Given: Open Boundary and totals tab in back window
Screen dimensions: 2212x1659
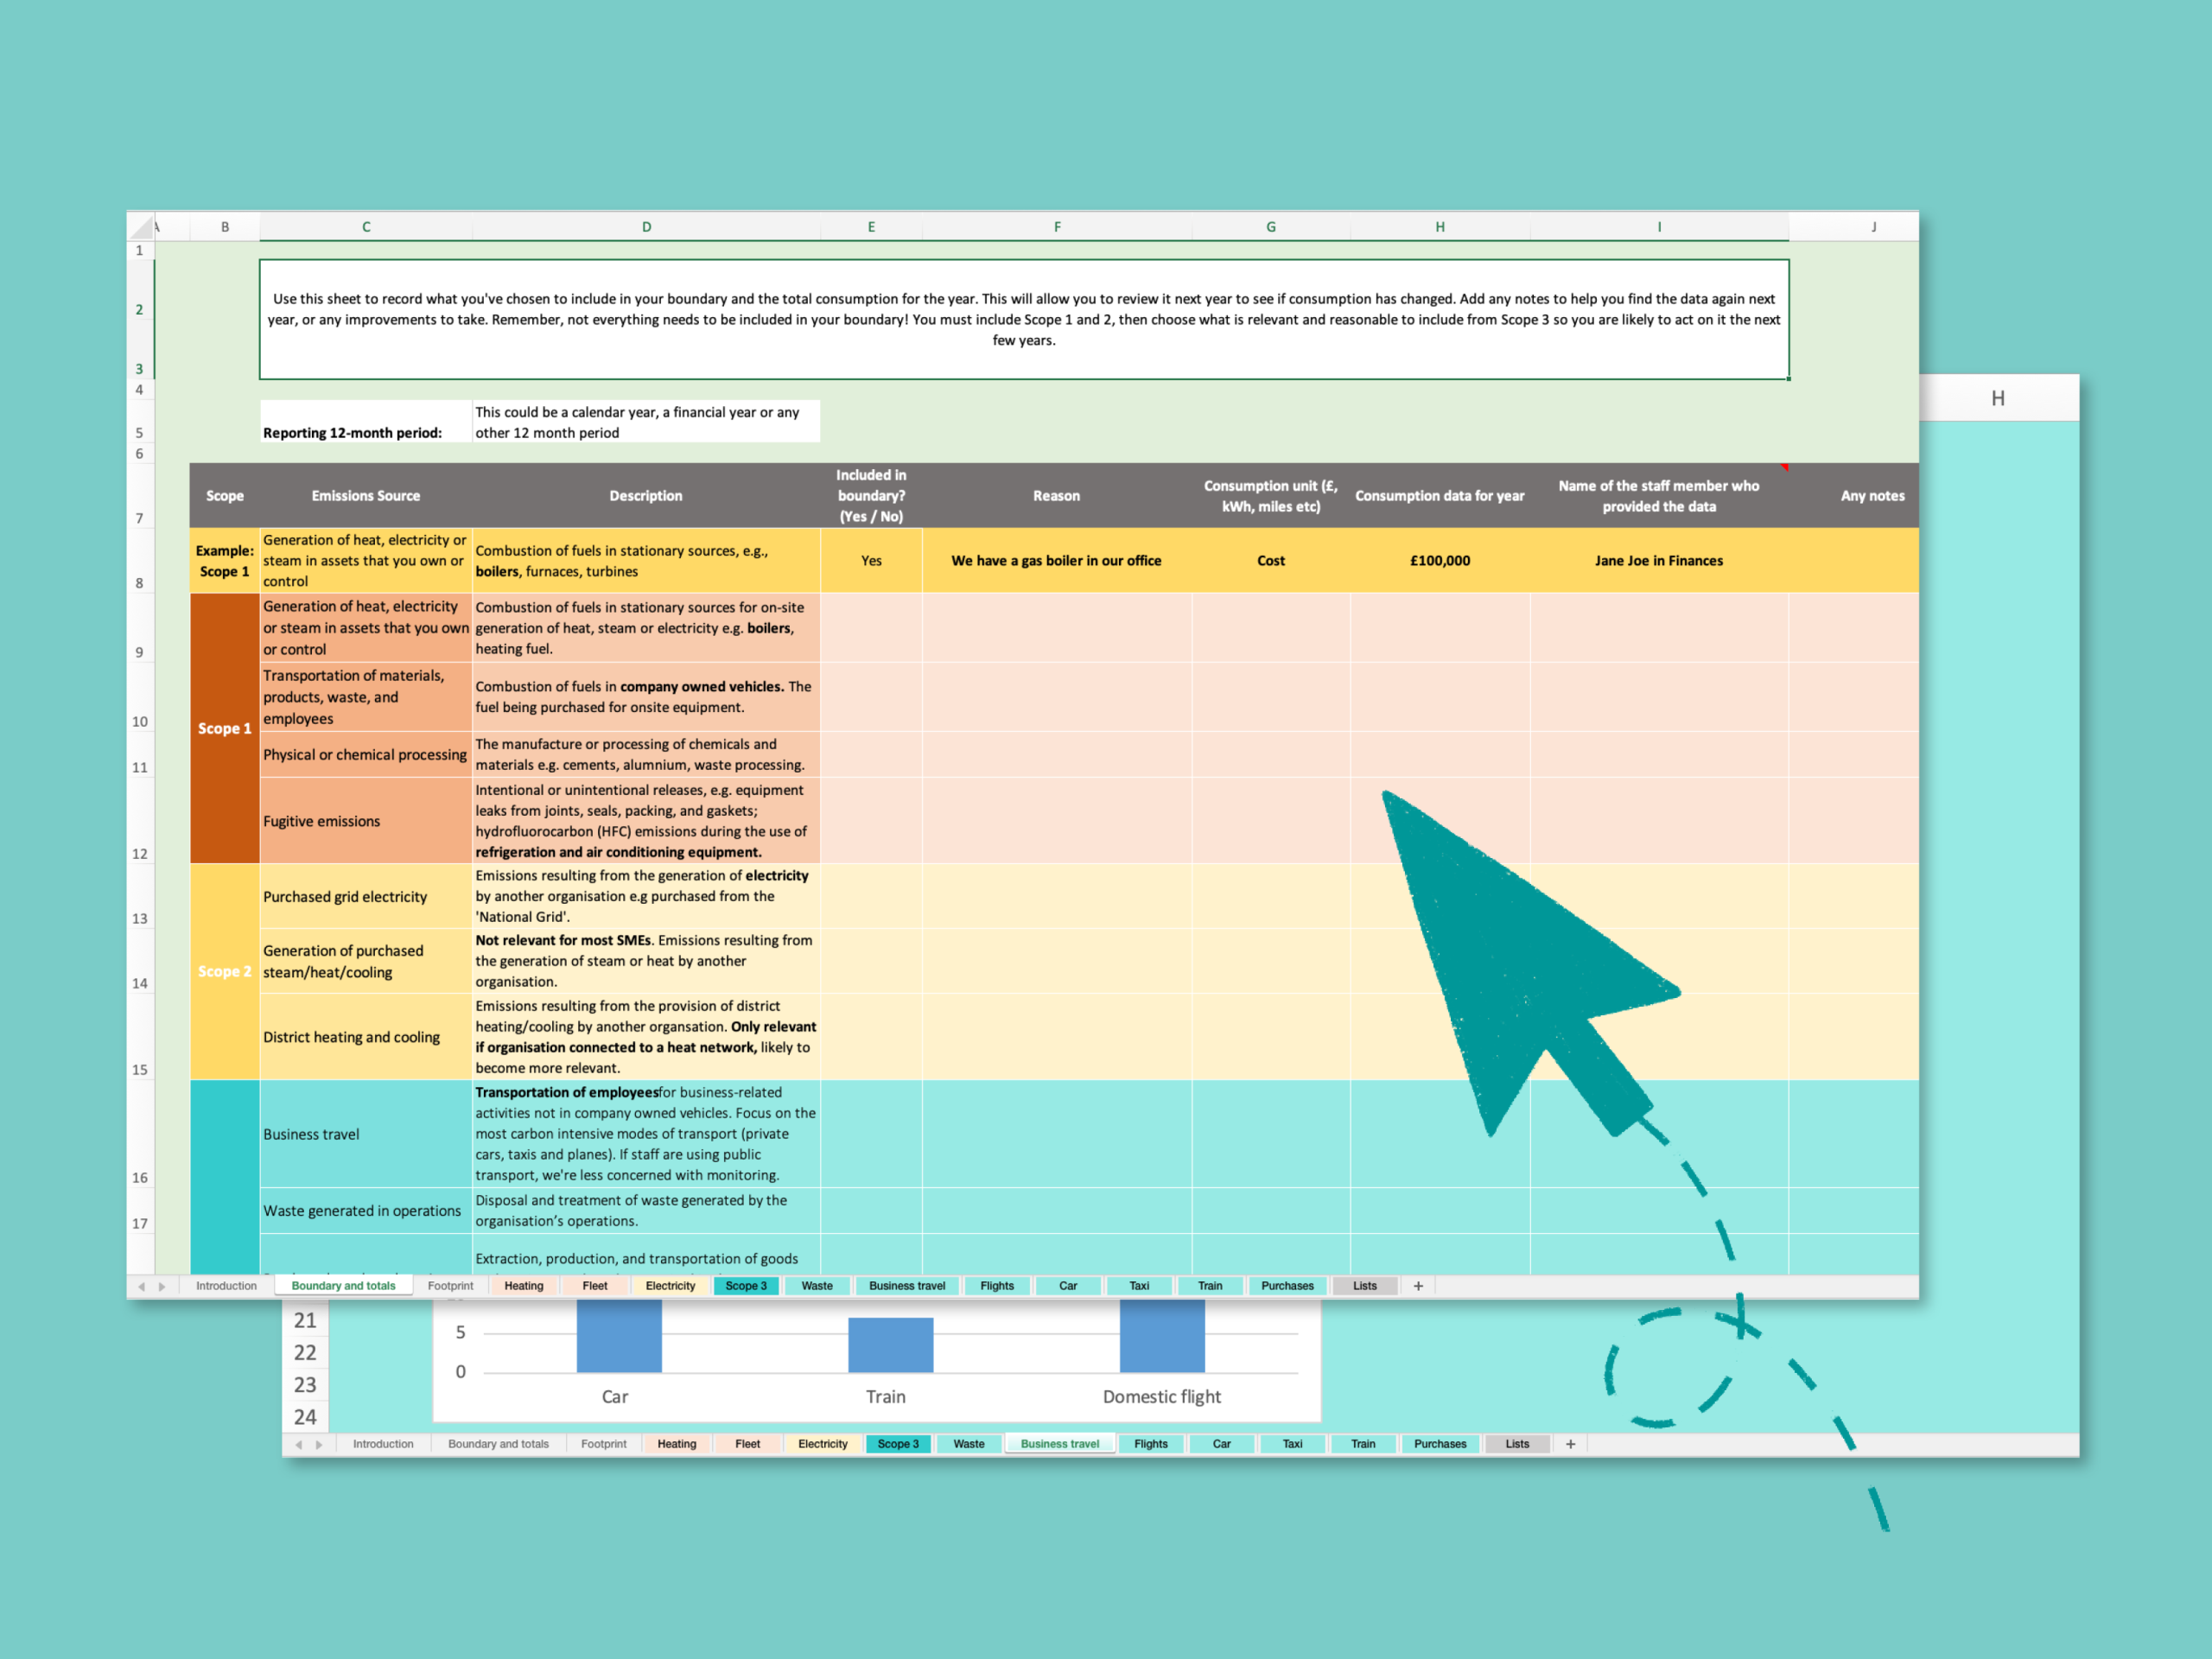Looking at the screenshot, I should click(498, 1444).
